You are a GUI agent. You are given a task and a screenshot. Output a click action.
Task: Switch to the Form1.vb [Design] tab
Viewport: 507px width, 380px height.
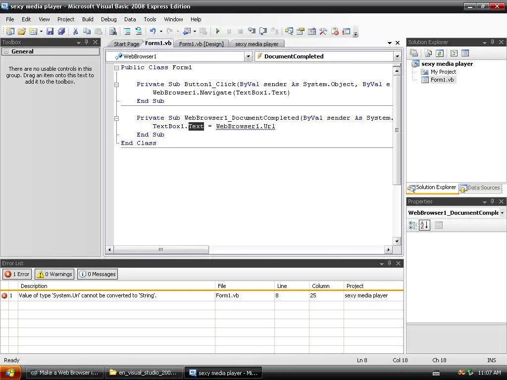(201, 44)
